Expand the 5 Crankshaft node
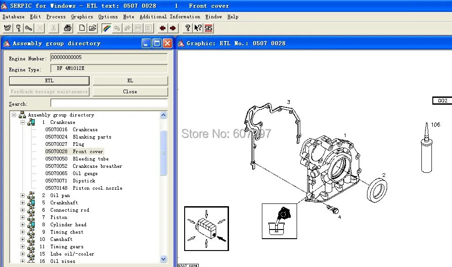Viewport: 452px width, 267px height. pos(23,203)
